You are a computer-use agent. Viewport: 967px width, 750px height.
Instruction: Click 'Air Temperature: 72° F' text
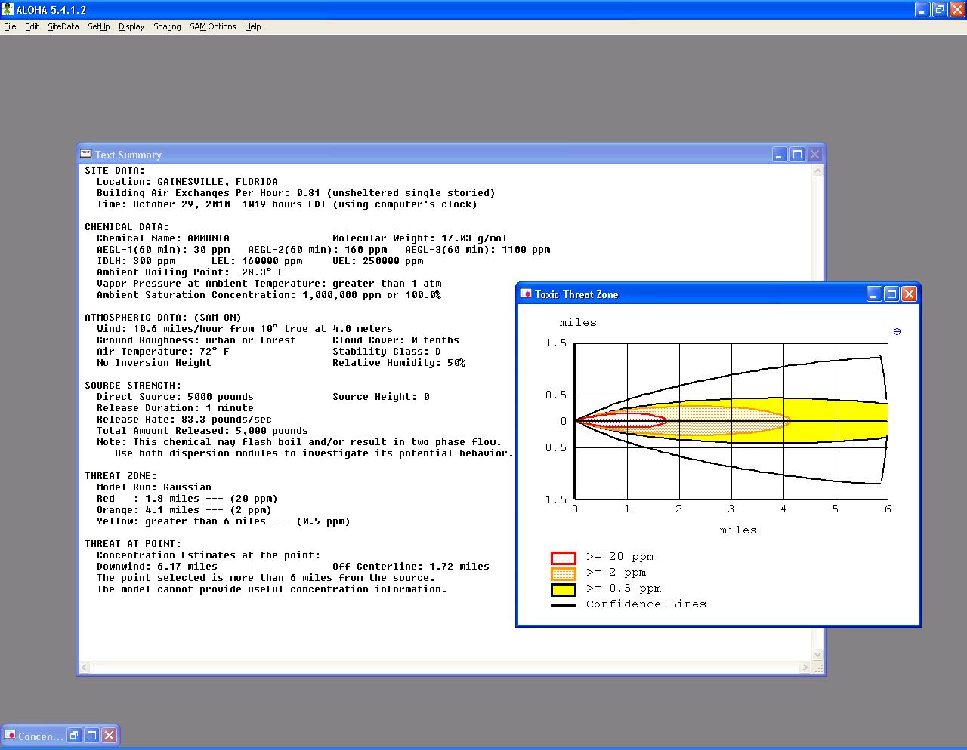point(163,352)
